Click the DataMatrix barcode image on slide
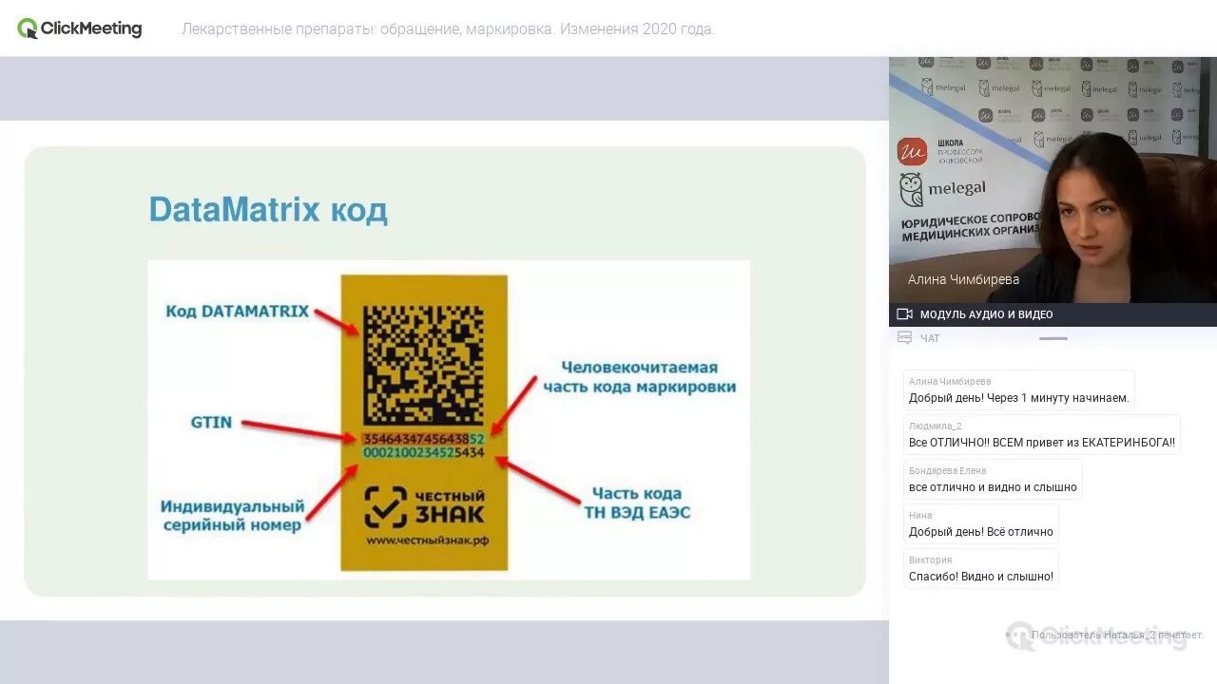 pos(424,365)
